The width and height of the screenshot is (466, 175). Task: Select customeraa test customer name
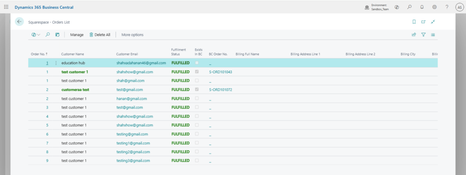(x=76, y=90)
